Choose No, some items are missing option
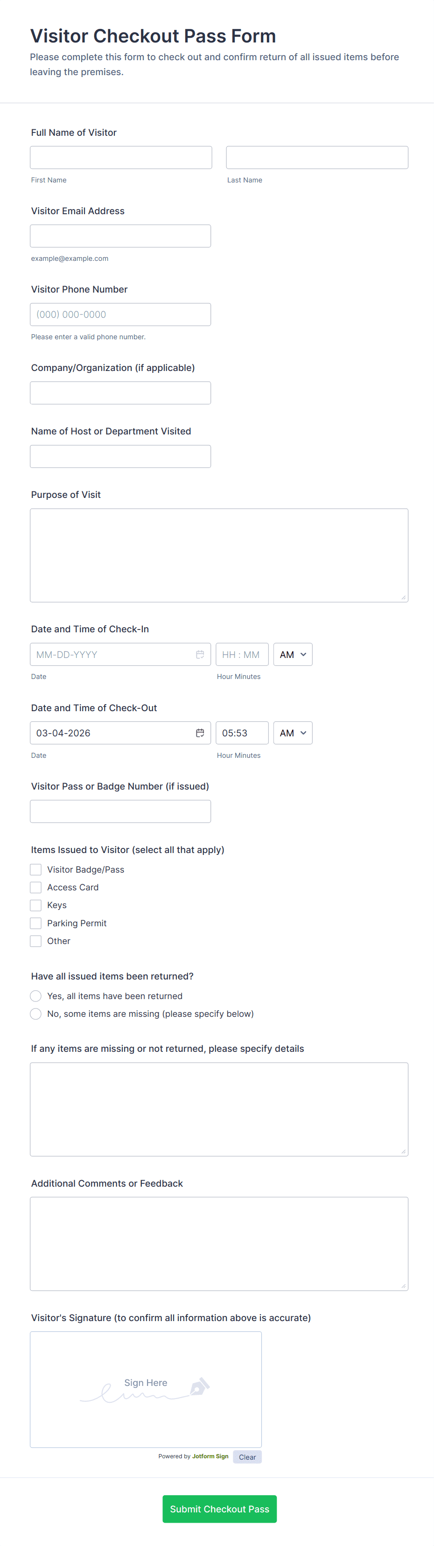This screenshot has width=434, height=1546. tap(36, 1014)
